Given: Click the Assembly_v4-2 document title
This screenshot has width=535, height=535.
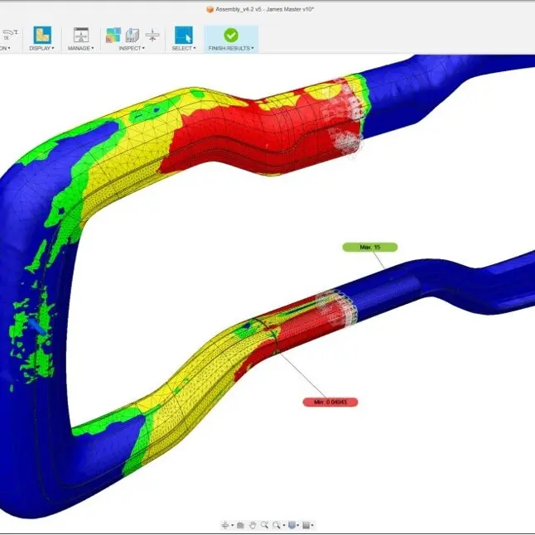Looking at the screenshot, I should pyautogui.click(x=264, y=10).
